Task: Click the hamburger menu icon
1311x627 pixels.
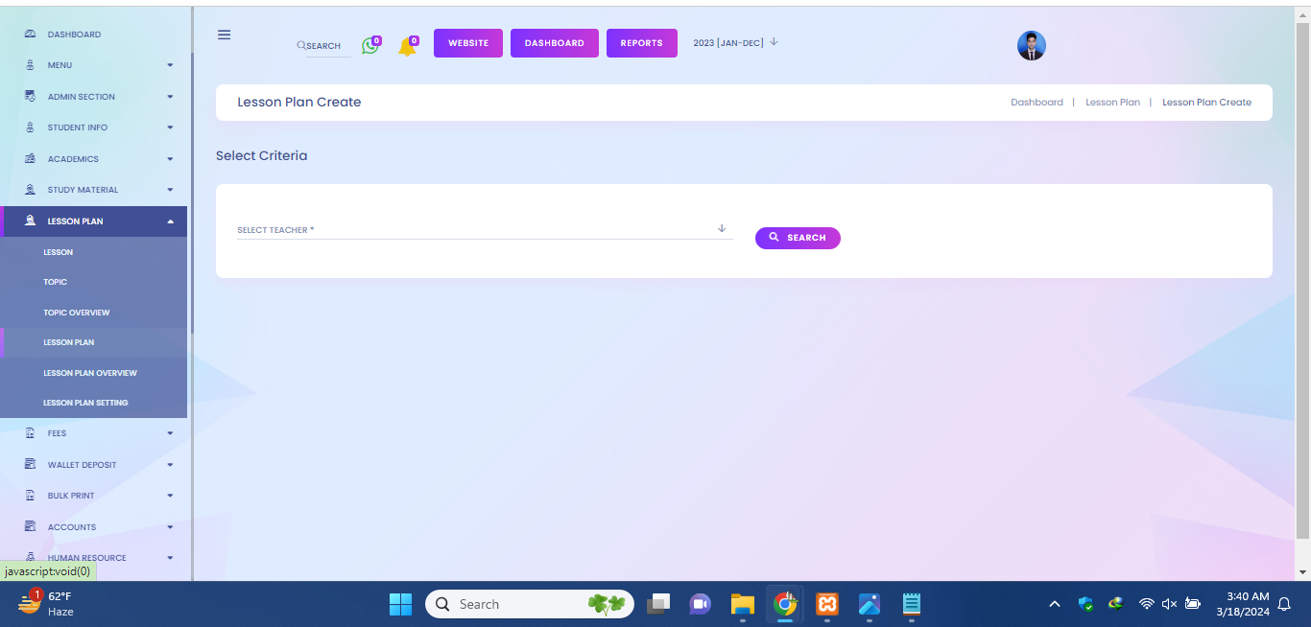Action: (224, 35)
